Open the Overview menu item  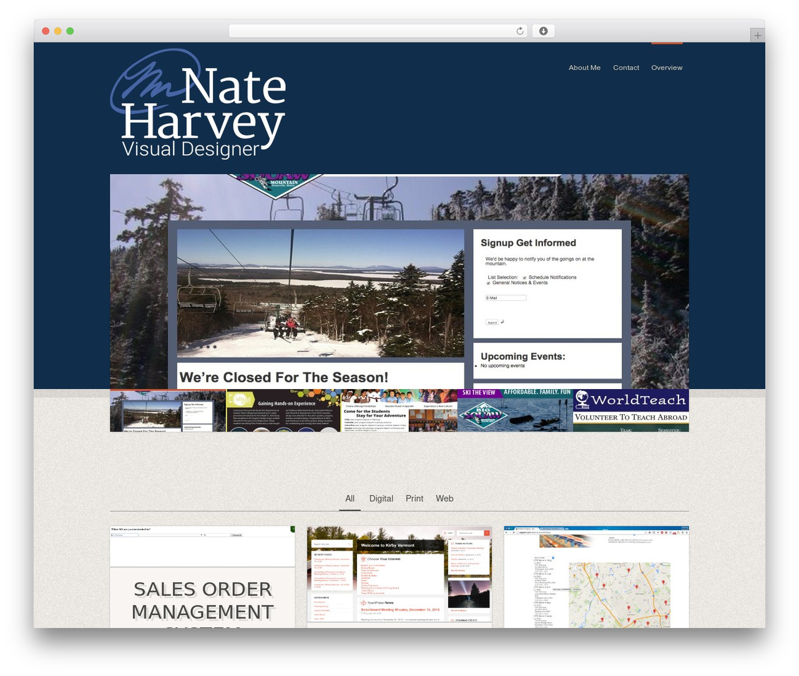coord(667,67)
